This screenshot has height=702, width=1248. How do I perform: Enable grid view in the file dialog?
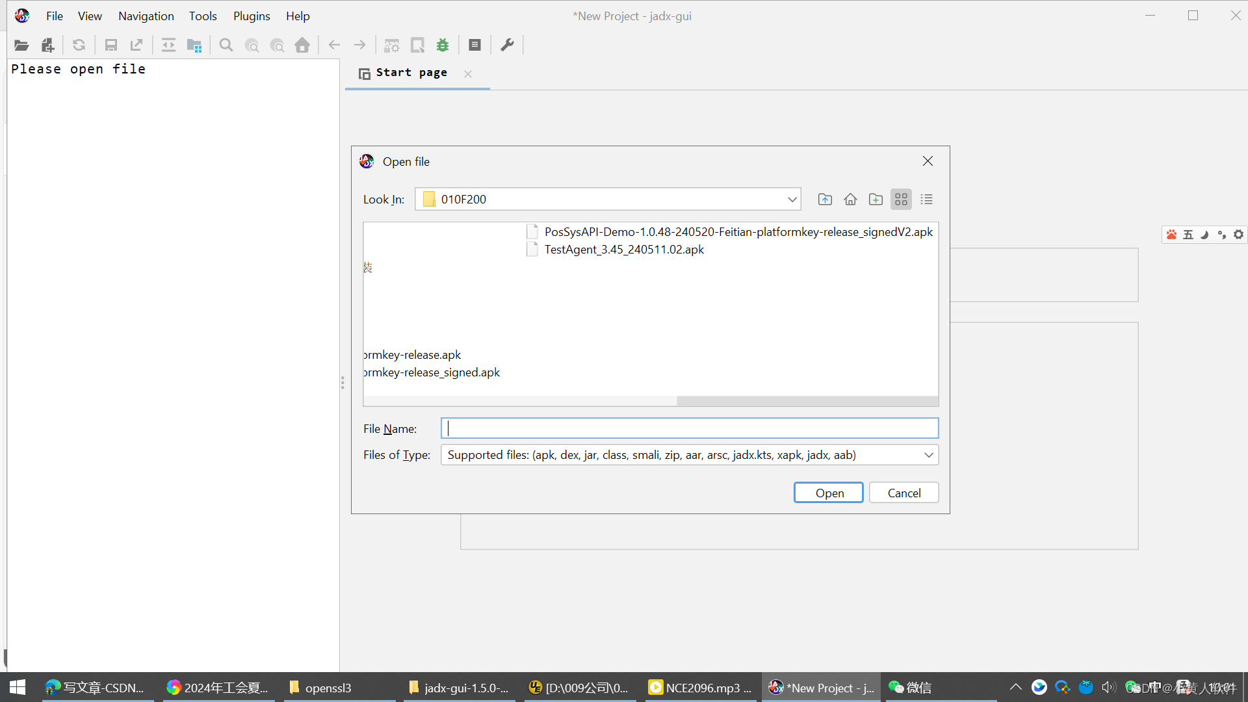[x=901, y=199]
